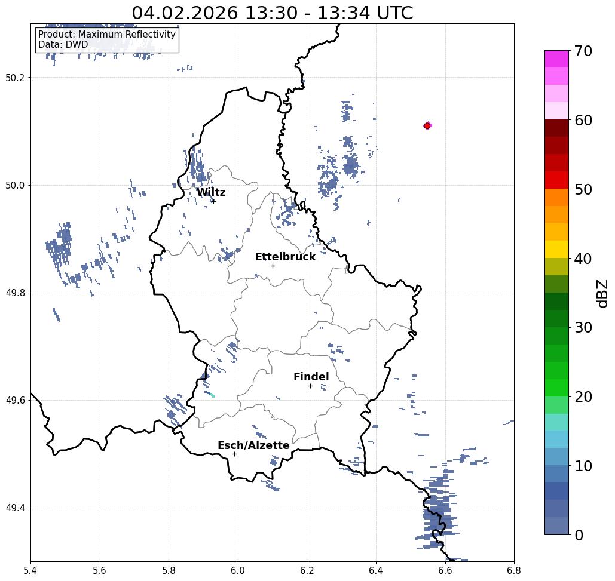Click the longitude tick label 6.4
This screenshot has width=615, height=581.
click(376, 570)
